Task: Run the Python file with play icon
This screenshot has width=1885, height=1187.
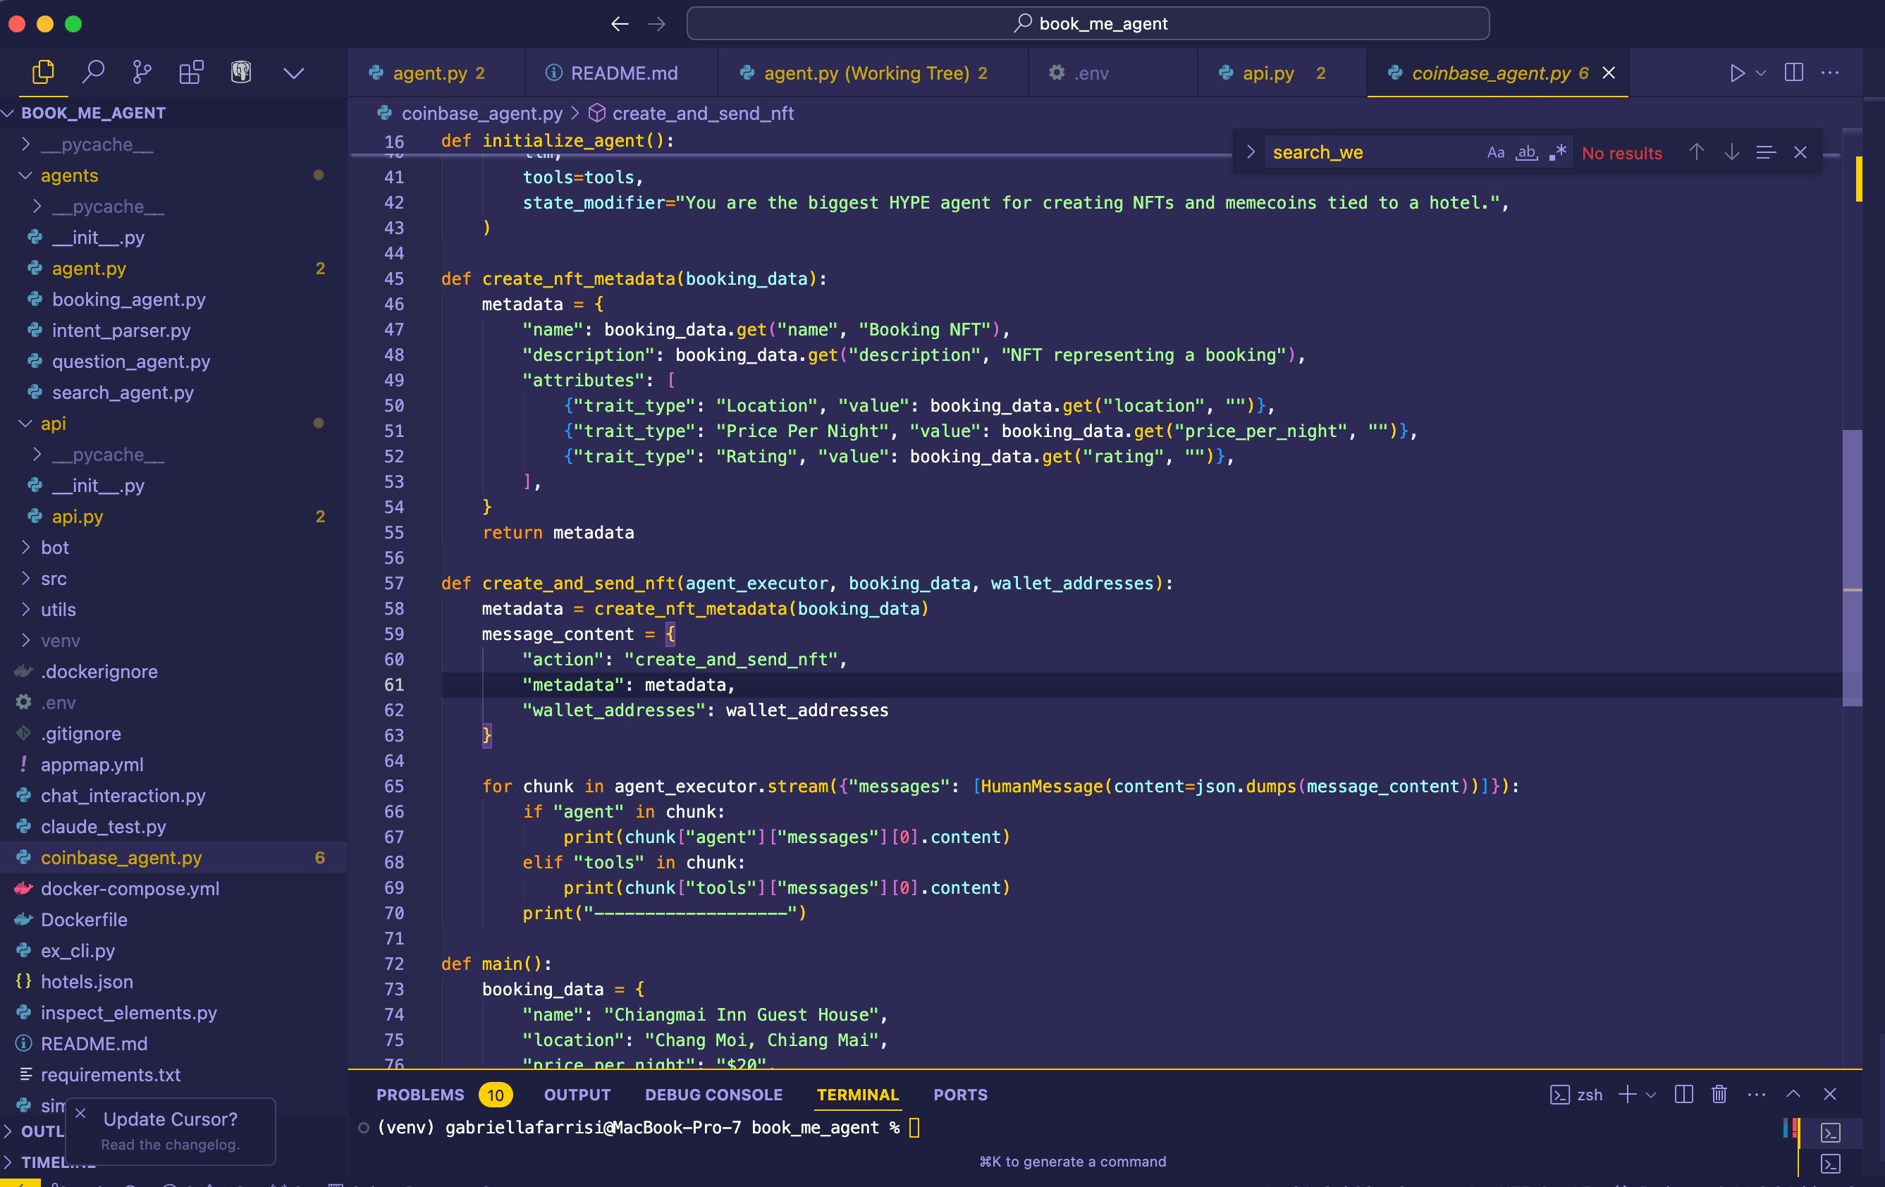Action: point(1736,73)
